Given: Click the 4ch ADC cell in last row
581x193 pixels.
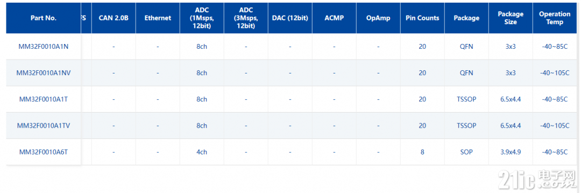Looking at the screenshot, I should [202, 152].
